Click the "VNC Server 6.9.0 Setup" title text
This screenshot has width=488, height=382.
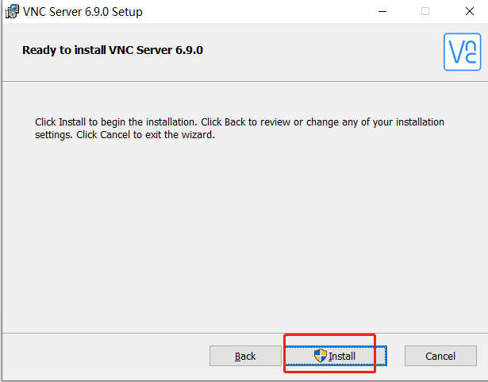[x=83, y=12]
